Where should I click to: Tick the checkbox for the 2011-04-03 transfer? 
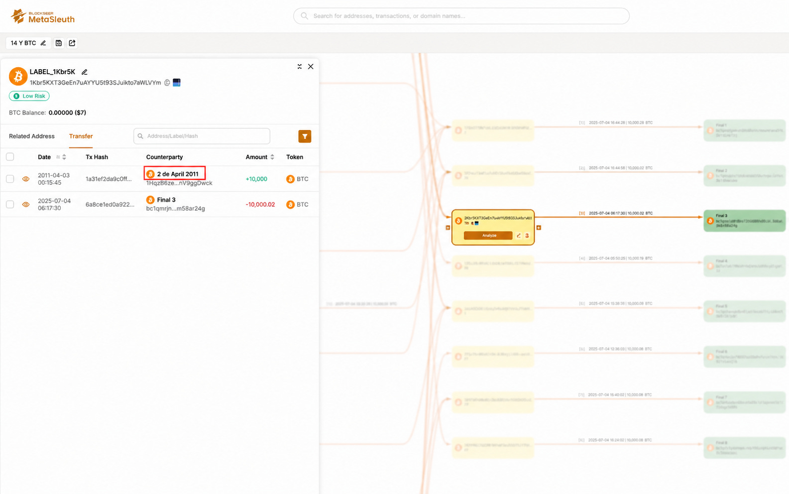10,179
